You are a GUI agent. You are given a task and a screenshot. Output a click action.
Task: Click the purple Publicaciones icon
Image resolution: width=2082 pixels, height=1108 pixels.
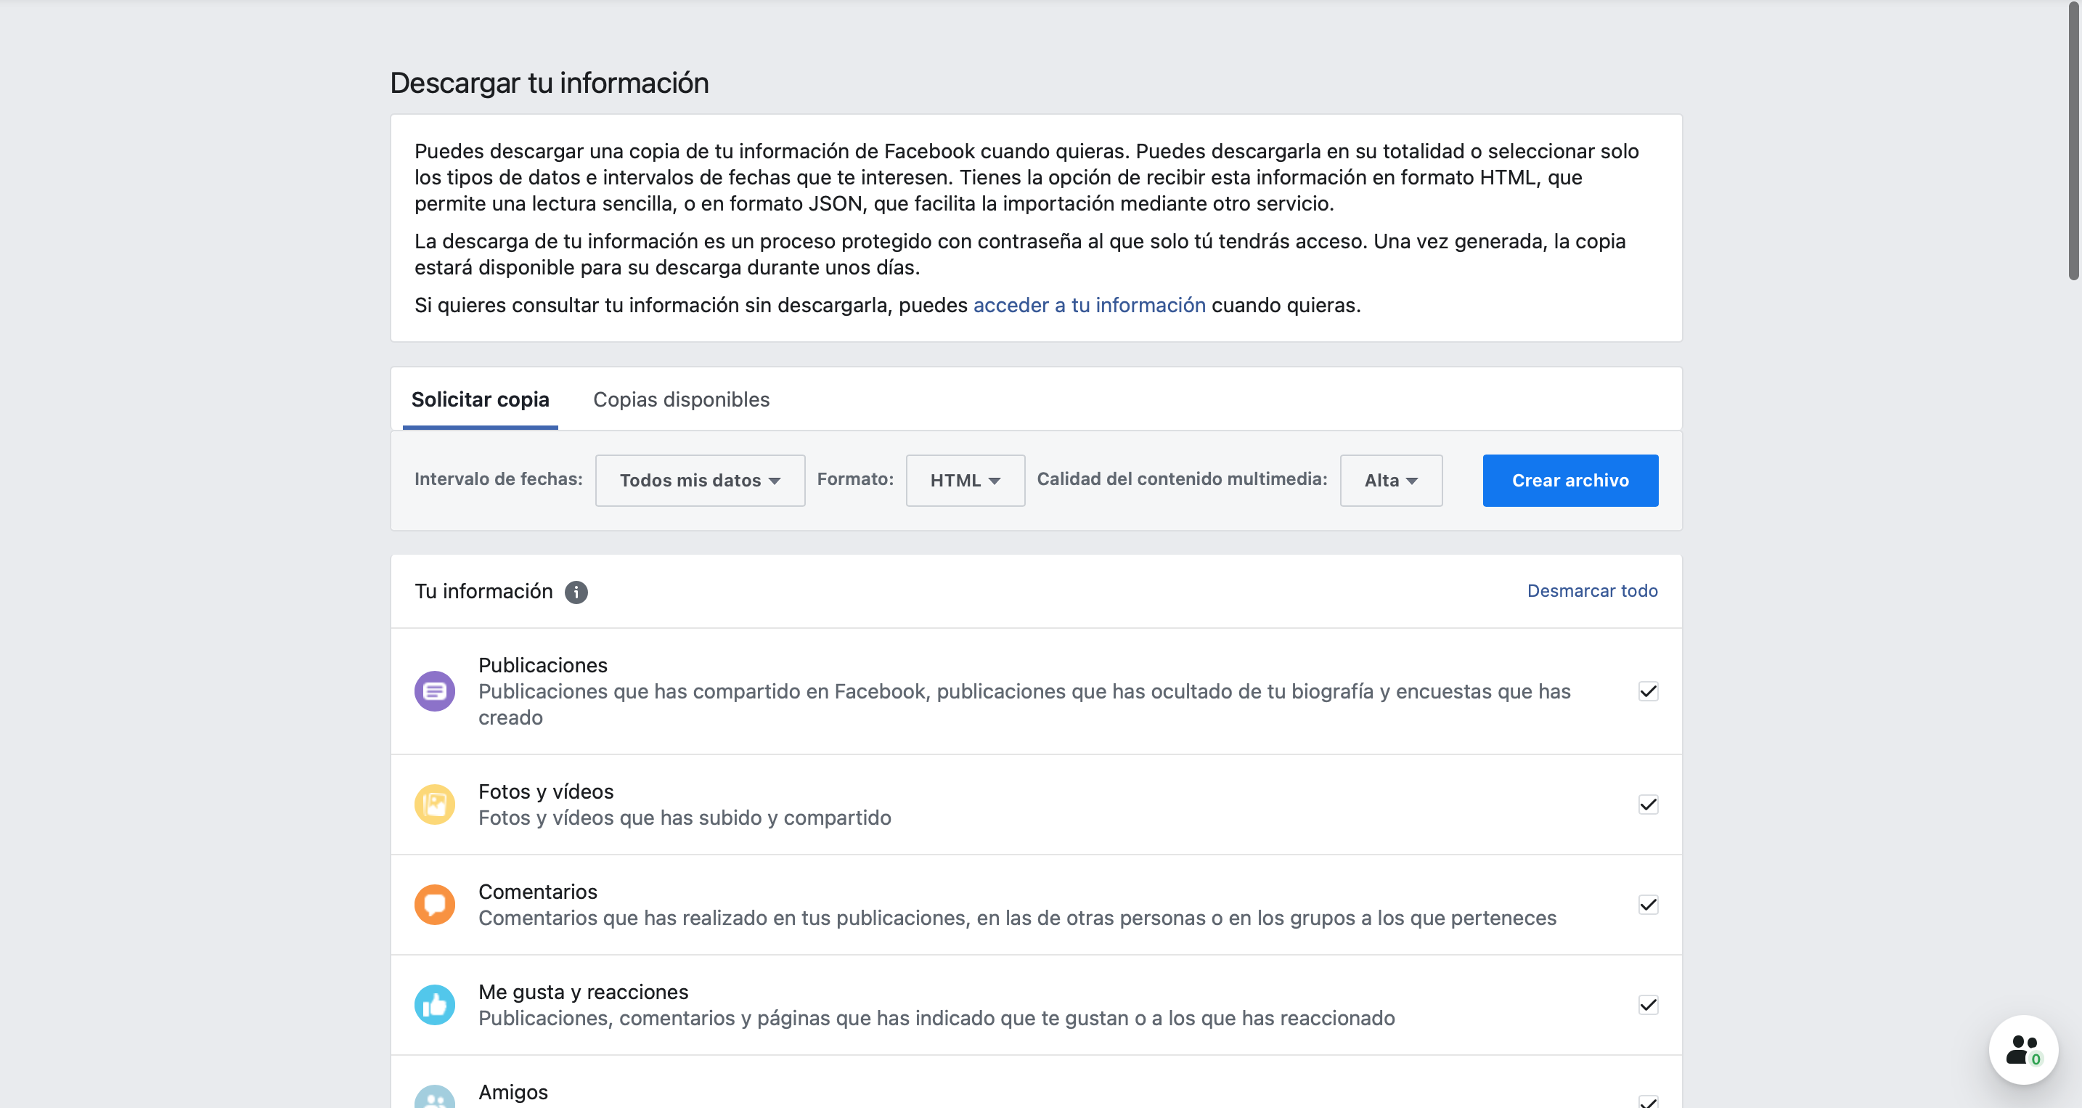(434, 691)
